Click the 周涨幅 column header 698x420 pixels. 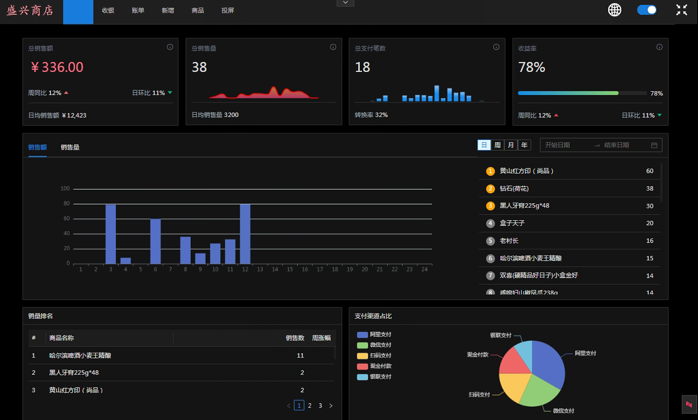pos(322,338)
